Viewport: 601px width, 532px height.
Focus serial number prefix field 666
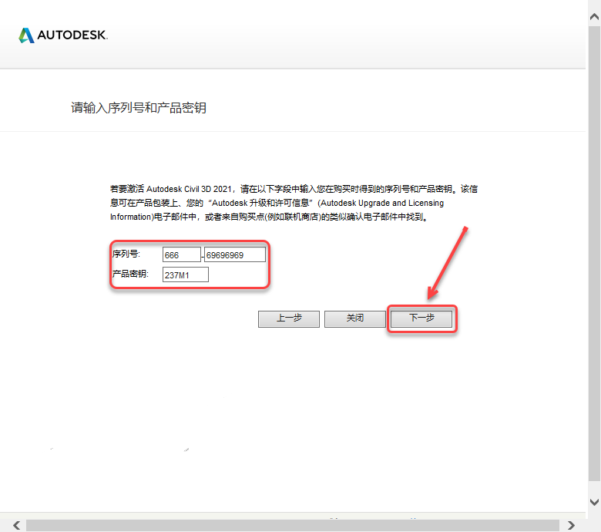tap(182, 254)
